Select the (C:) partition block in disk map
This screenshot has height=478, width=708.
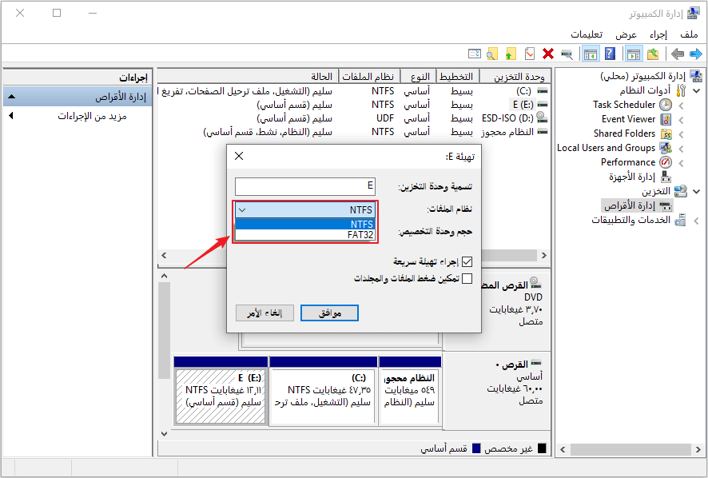pos(324,390)
